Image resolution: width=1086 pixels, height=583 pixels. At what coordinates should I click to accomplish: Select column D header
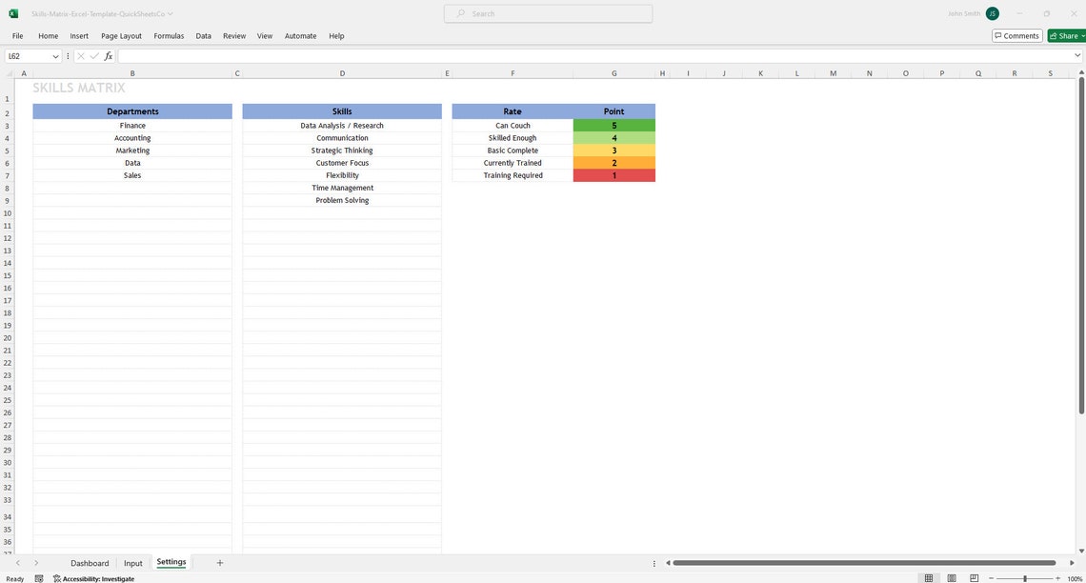(341, 73)
